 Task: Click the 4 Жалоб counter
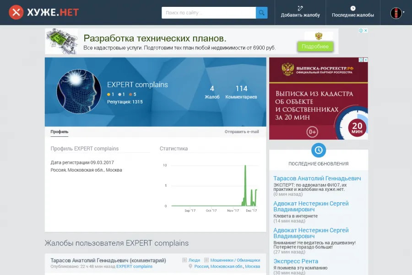(212, 92)
